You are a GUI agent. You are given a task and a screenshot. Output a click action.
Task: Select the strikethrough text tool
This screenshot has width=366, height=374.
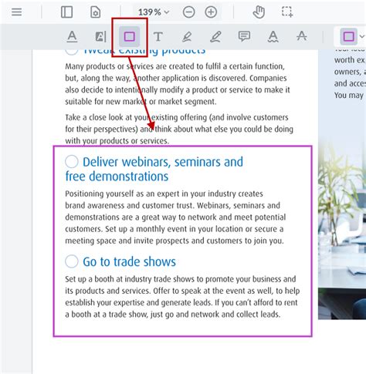click(302, 36)
